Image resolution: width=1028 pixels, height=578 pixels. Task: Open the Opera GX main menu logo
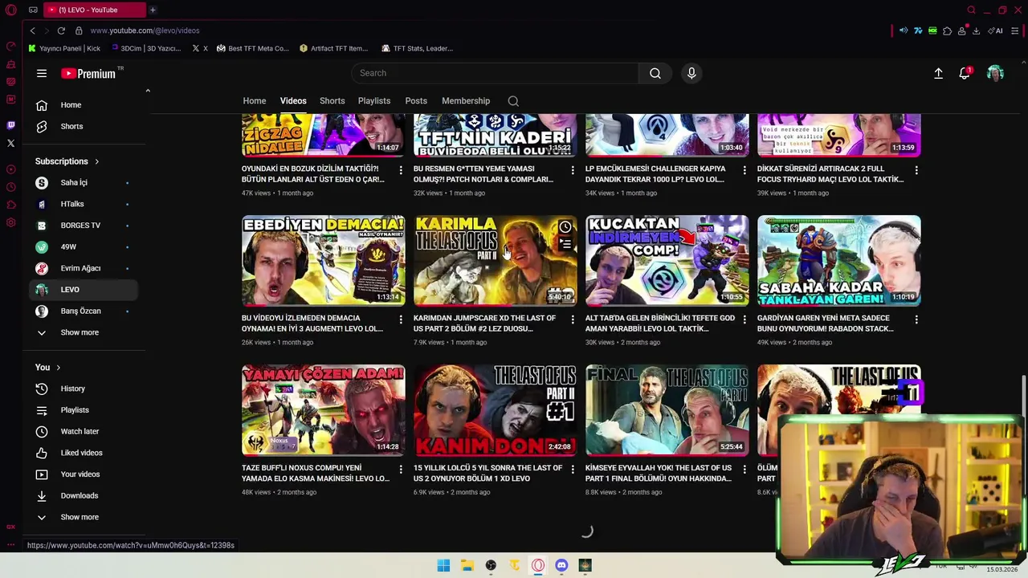tap(10, 10)
